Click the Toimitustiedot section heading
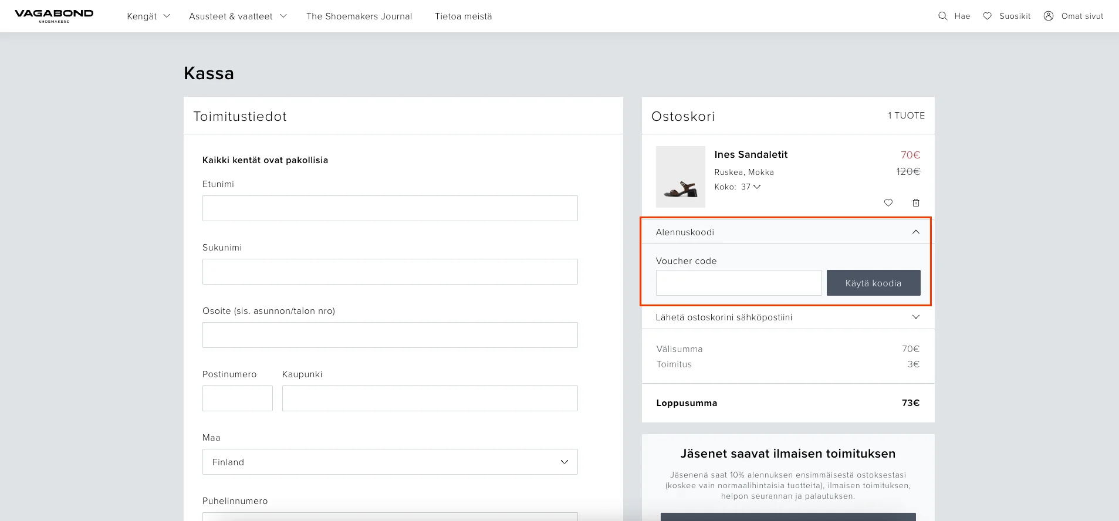1119x521 pixels. (x=240, y=116)
